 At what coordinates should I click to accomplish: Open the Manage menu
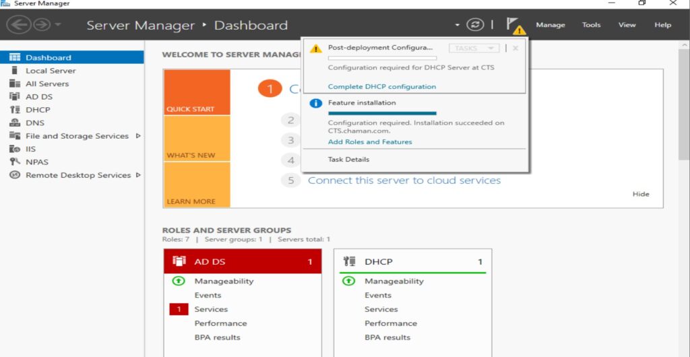(x=550, y=25)
